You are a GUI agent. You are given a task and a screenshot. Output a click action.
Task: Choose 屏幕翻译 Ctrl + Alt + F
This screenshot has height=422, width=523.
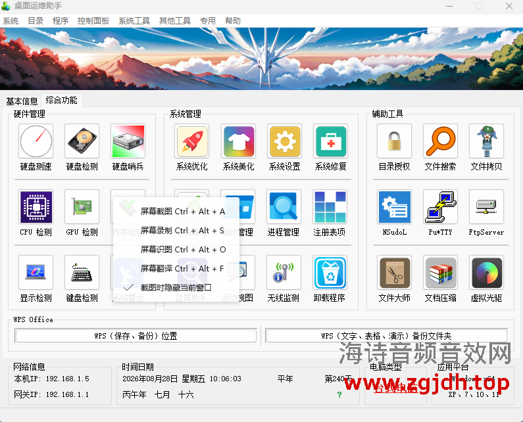pos(176,268)
